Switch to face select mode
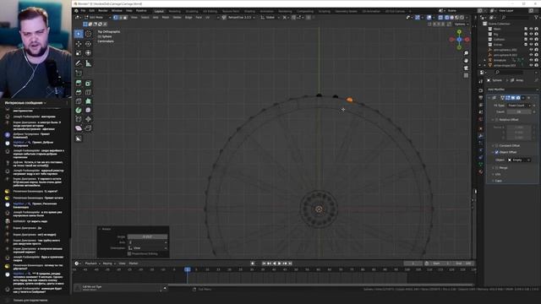The width and height of the screenshot is (541, 304). [x=125, y=17]
